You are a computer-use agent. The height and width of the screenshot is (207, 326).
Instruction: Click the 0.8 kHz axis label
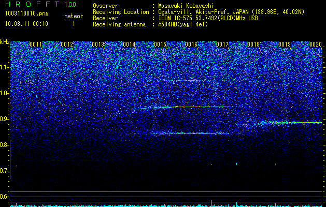click(x=4, y=145)
